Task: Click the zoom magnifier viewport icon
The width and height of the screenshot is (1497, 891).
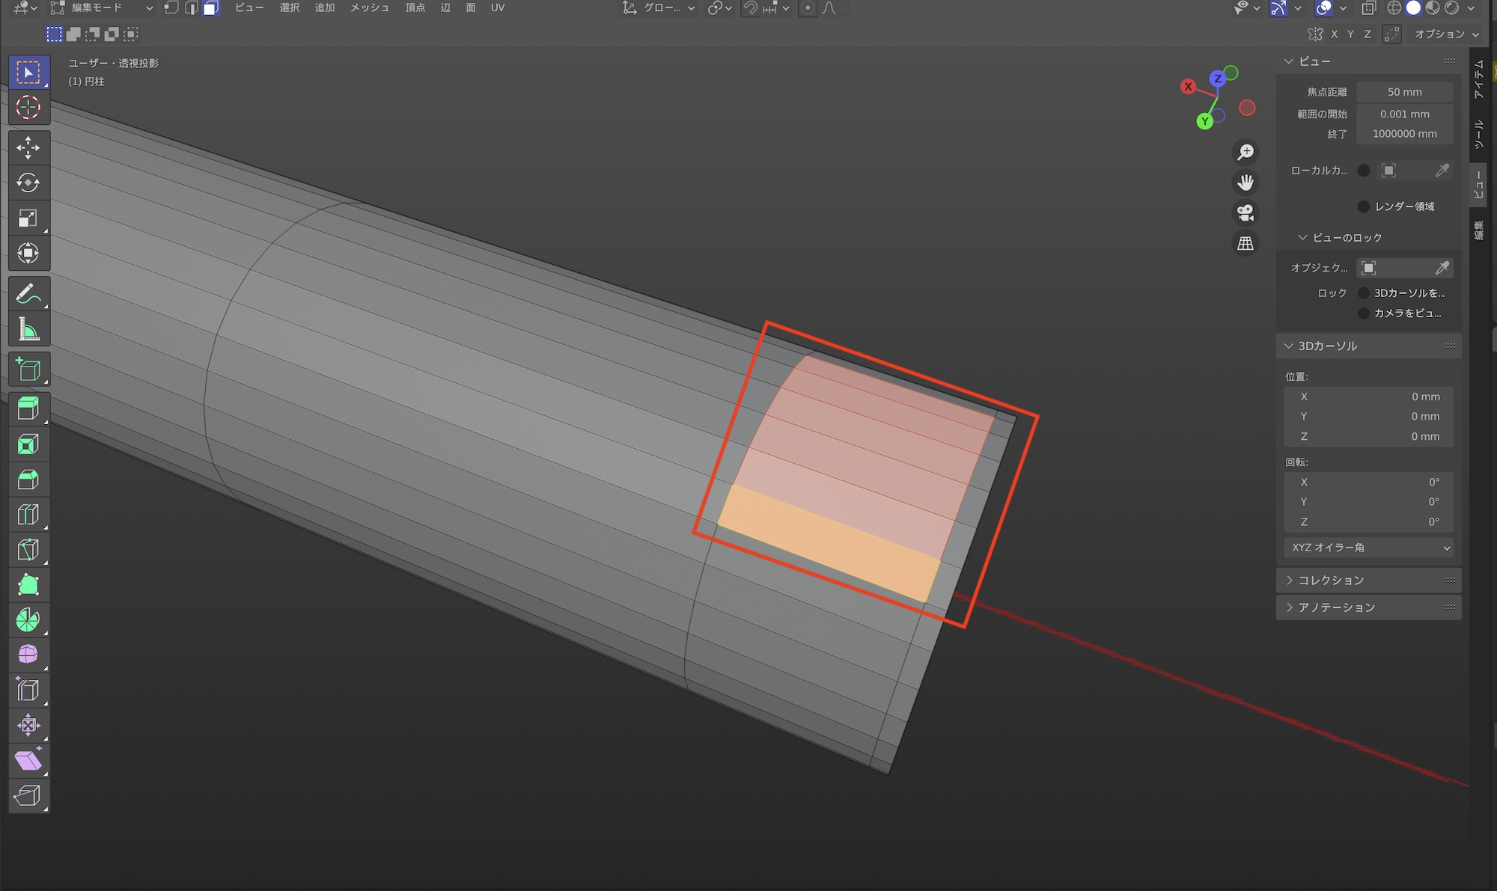Action: (x=1246, y=153)
